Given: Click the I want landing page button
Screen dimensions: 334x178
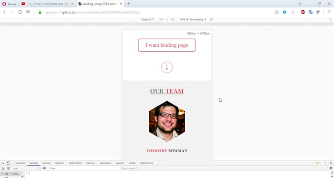Looking at the screenshot, I should pos(167,45).
